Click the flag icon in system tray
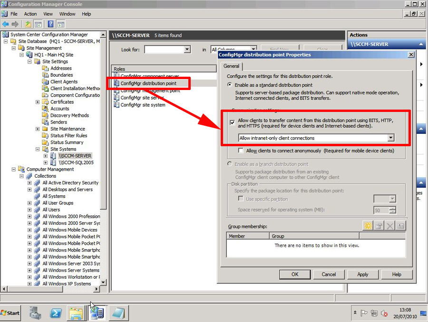The width and height of the screenshot is (428, 322). [x=364, y=313]
